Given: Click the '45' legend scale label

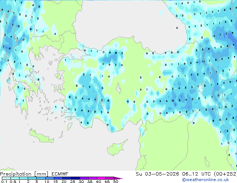Looking at the screenshot, I should click(107, 182).
